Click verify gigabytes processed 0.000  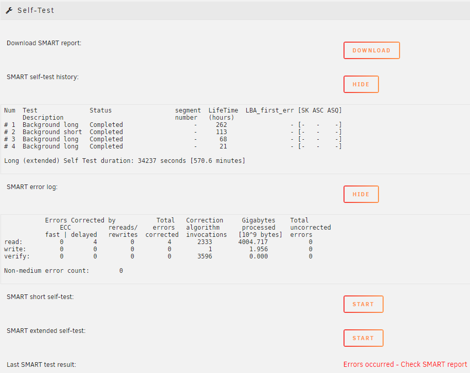pyautogui.click(x=259, y=256)
